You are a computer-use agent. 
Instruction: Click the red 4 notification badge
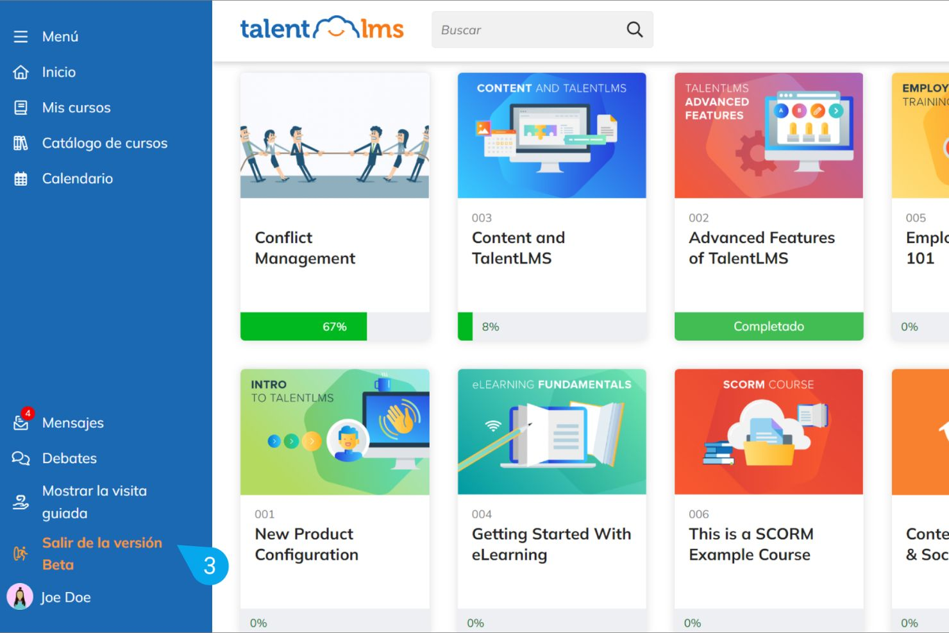click(x=28, y=413)
